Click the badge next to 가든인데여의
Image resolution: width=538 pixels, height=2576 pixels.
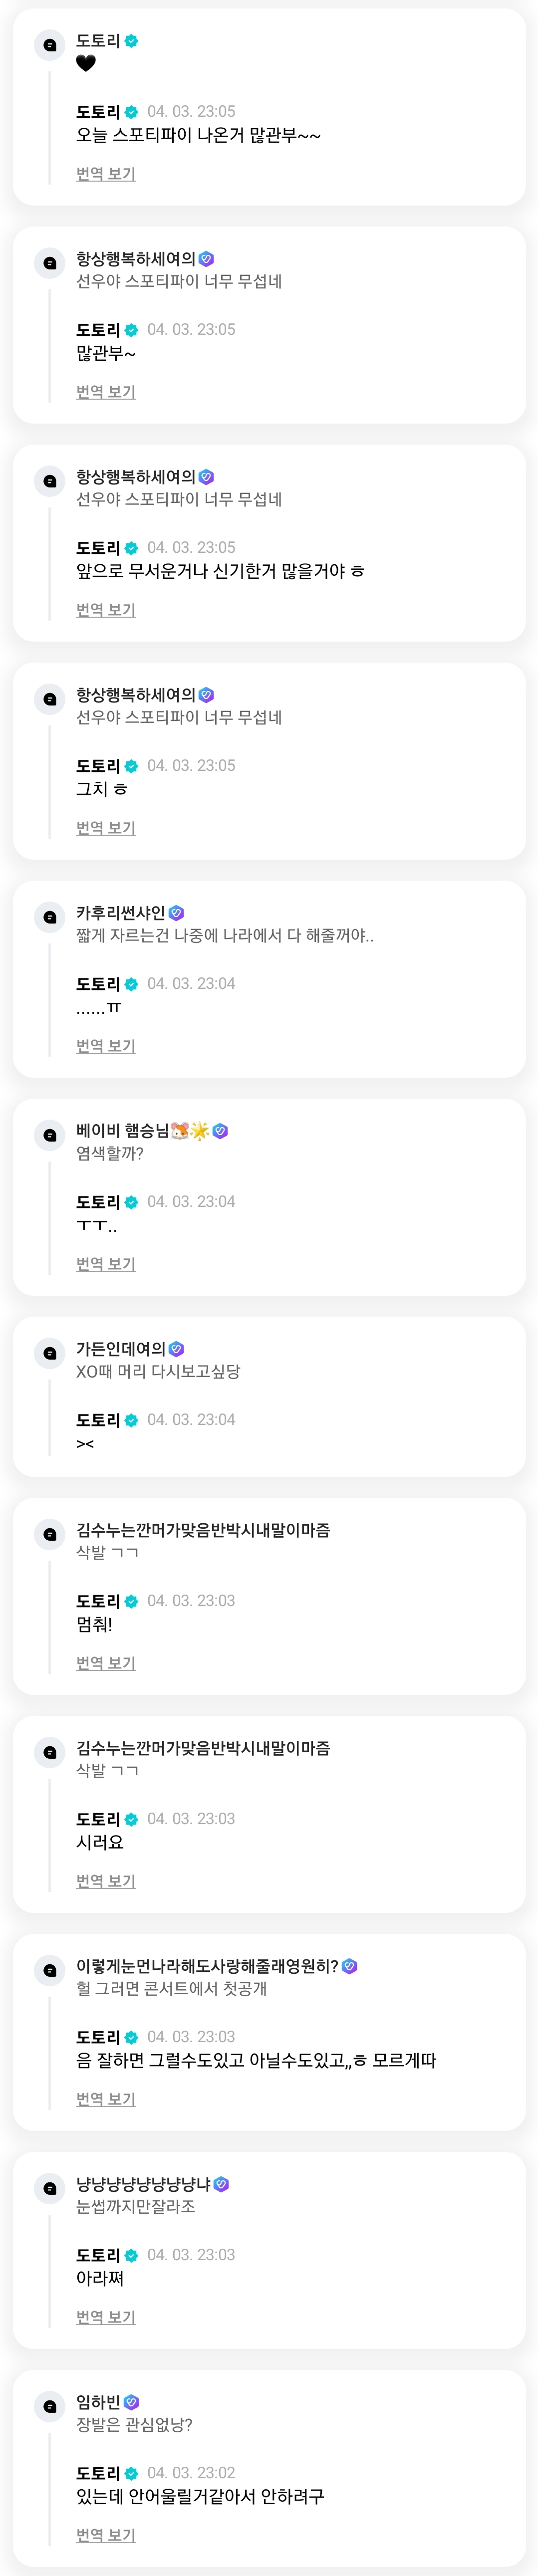pyautogui.click(x=176, y=1349)
